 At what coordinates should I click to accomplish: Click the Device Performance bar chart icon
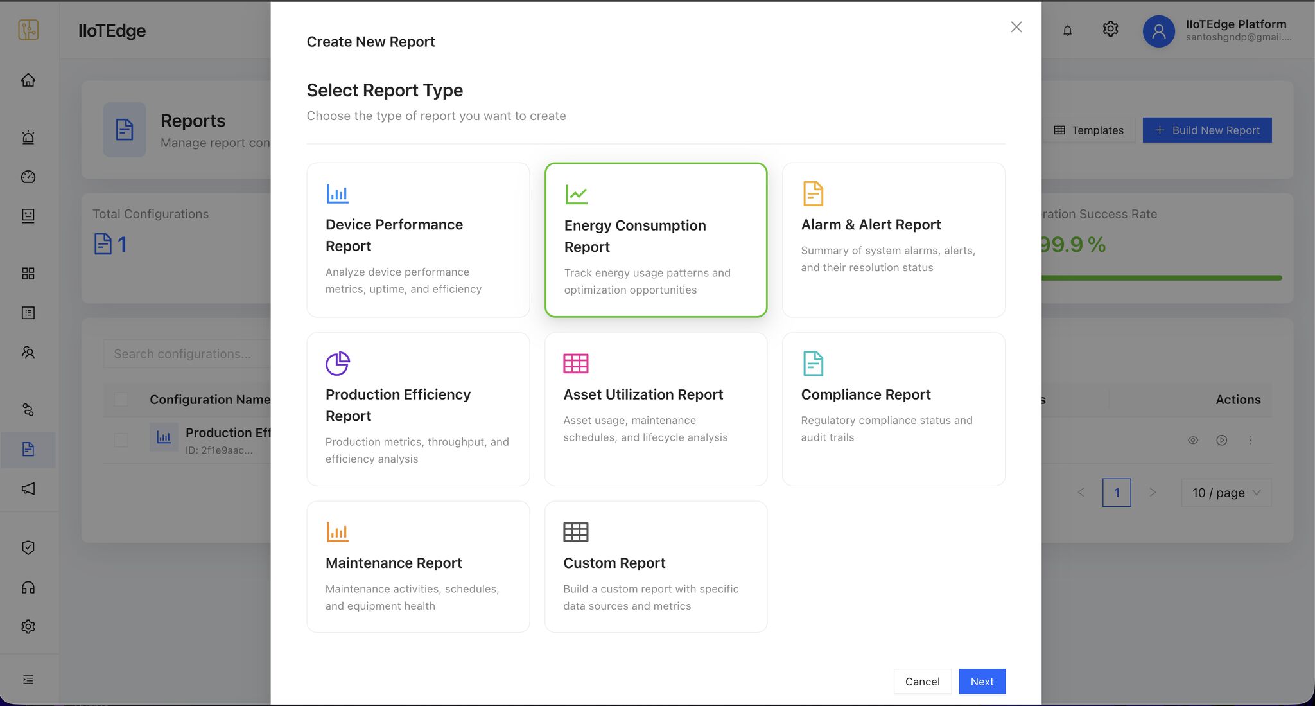pyautogui.click(x=337, y=193)
